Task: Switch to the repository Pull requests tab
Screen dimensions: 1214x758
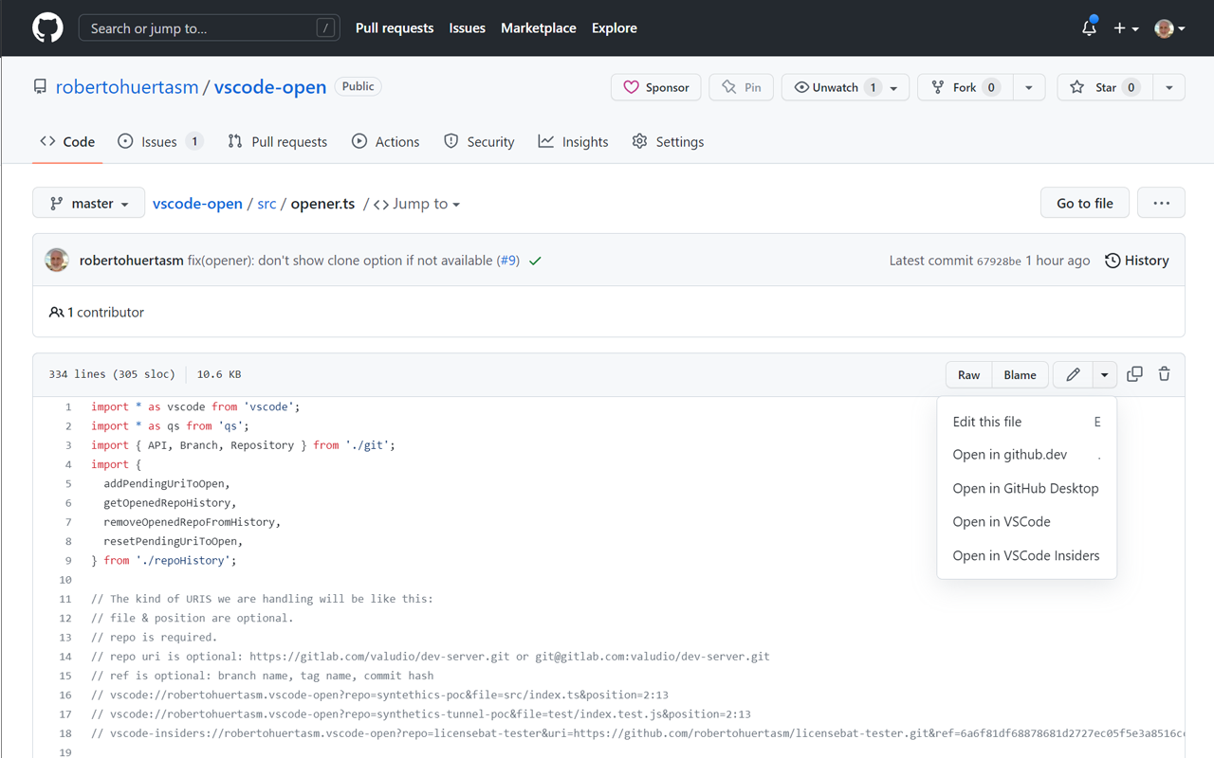Action: (x=277, y=142)
